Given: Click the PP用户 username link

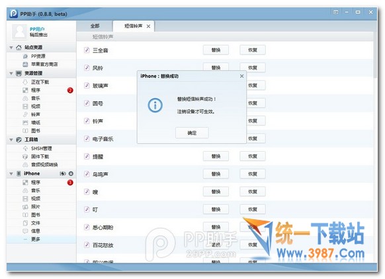Looking at the screenshot, I should coord(37,29).
